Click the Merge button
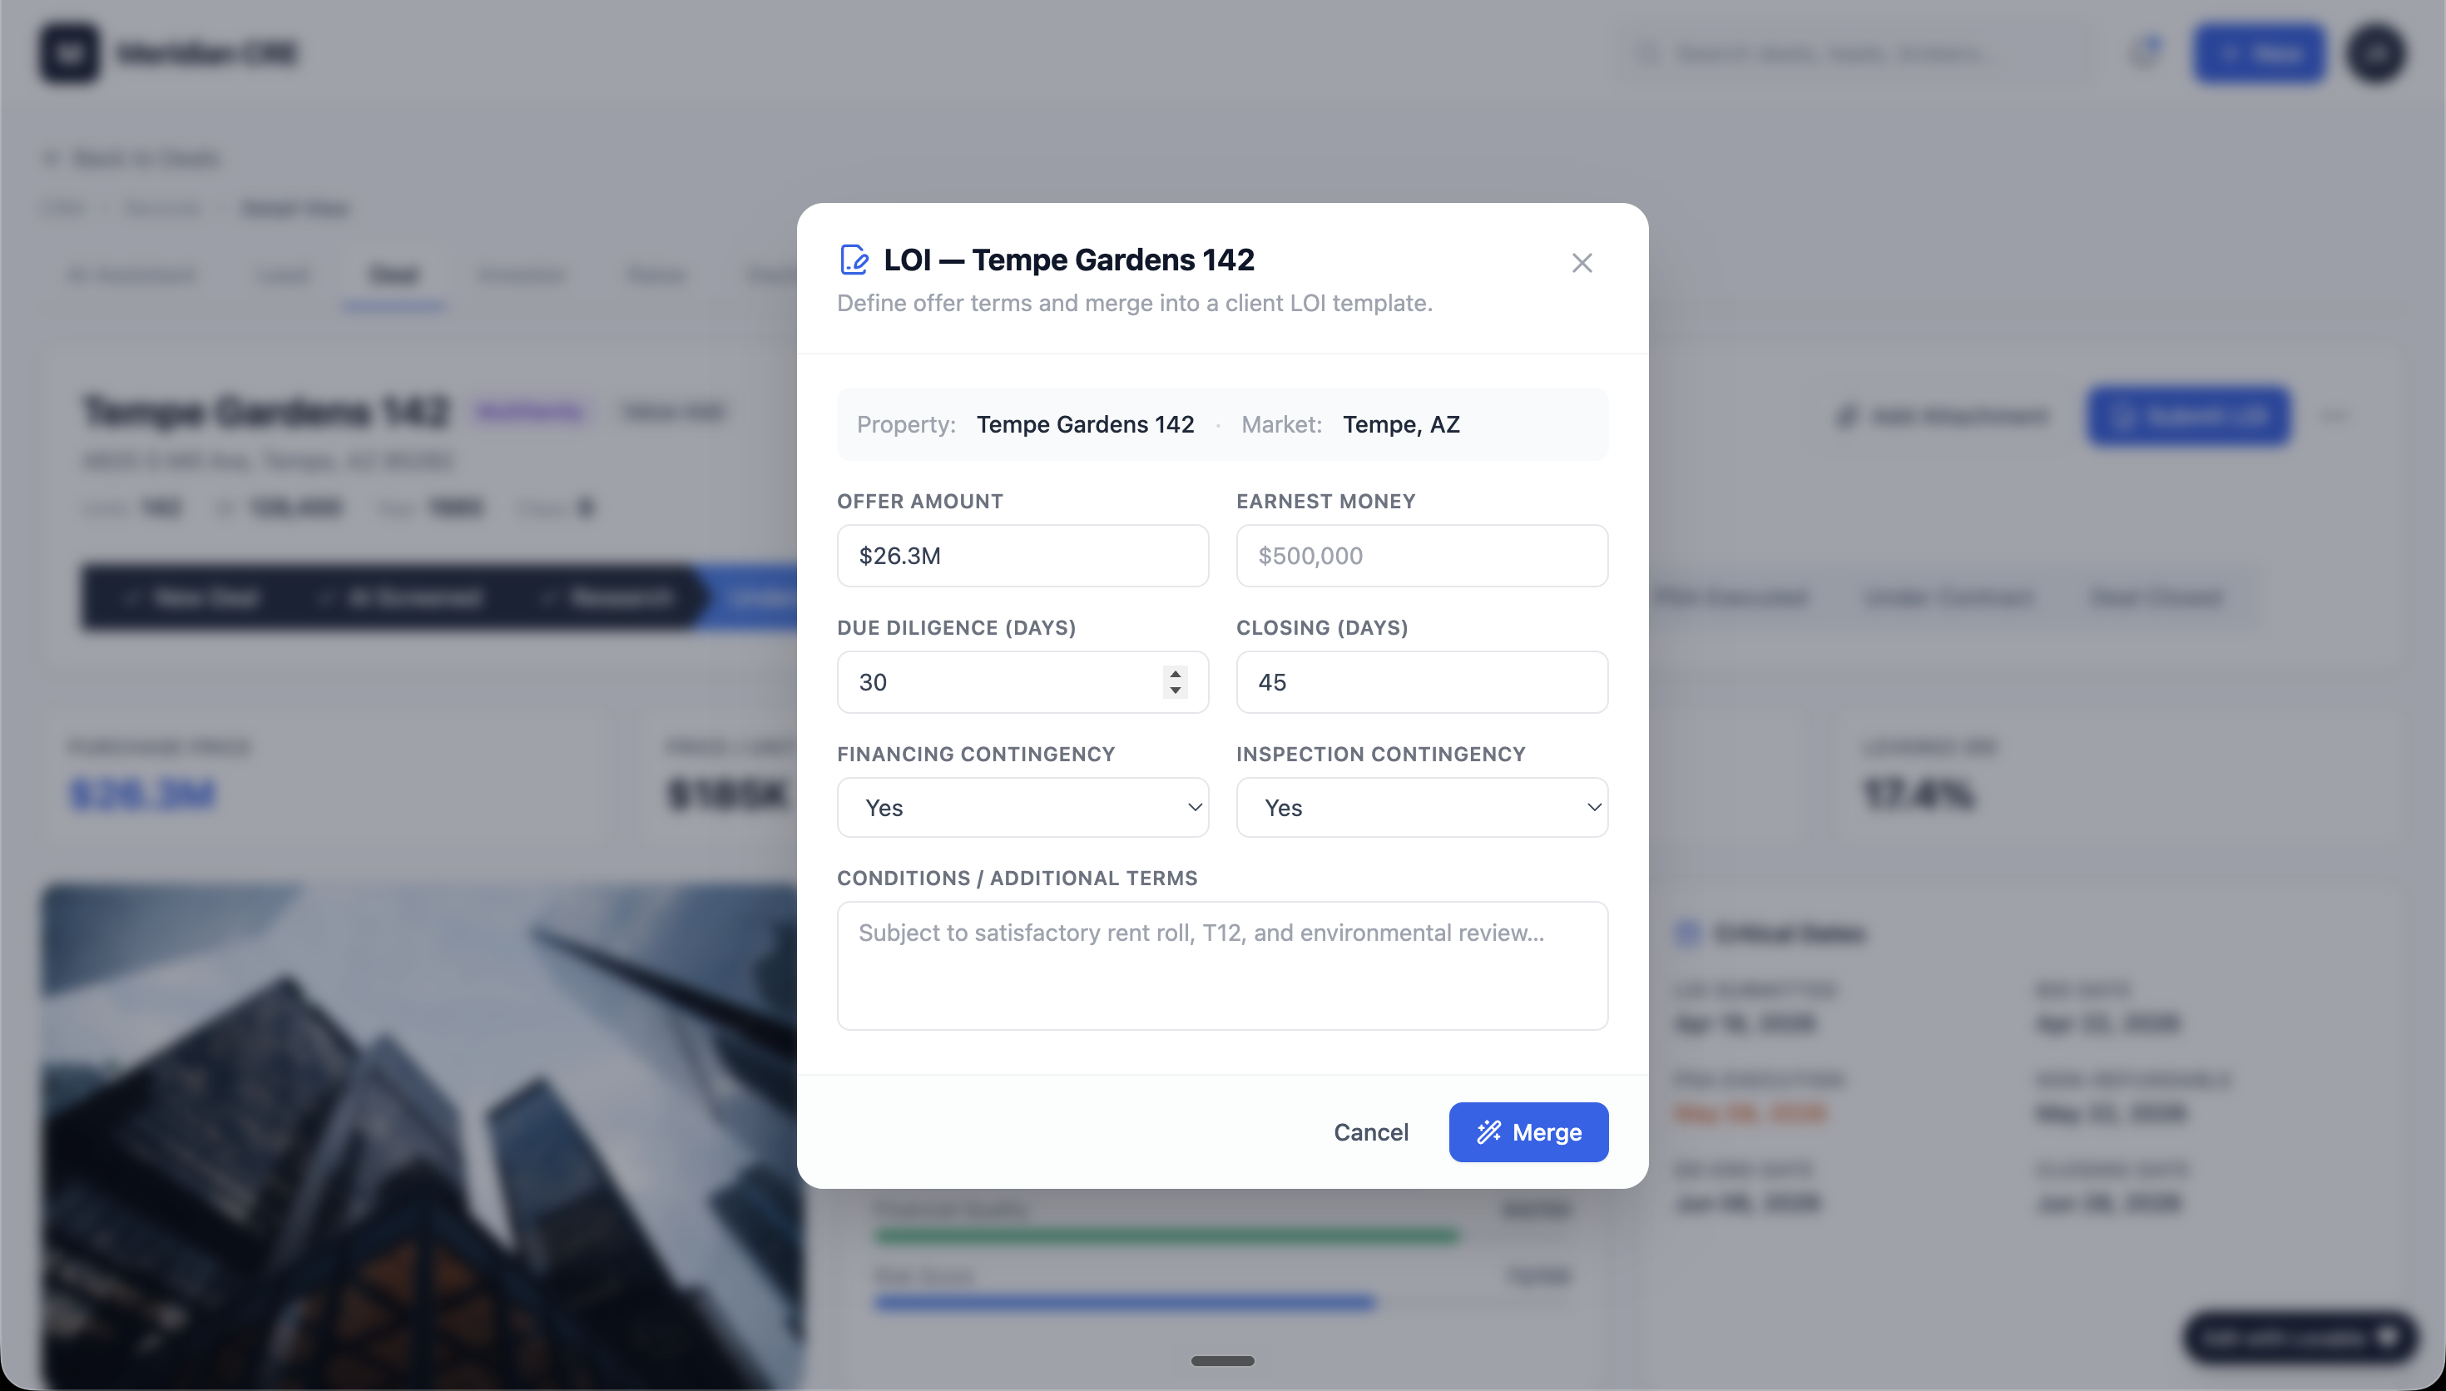Viewport: 2446px width, 1391px height. [x=1528, y=1132]
